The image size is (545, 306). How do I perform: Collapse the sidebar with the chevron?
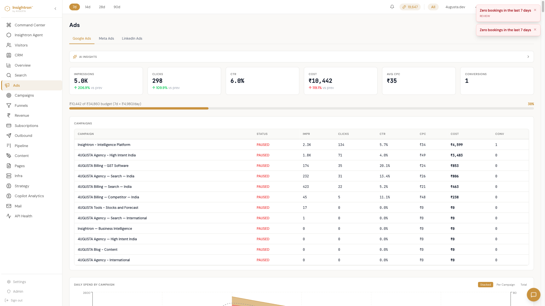pos(55,8)
